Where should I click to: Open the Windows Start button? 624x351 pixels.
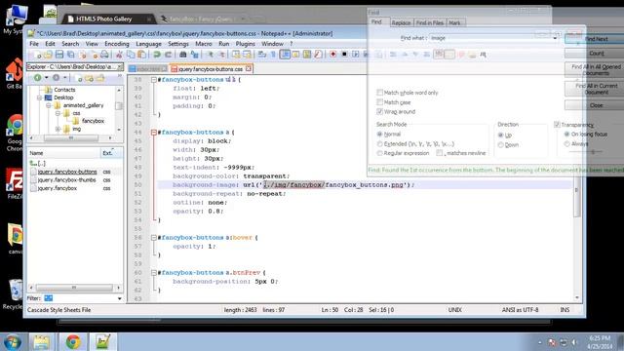tap(13, 342)
